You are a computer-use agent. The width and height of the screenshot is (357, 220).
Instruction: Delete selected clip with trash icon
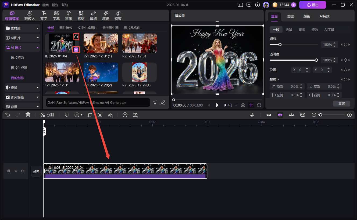(28, 115)
